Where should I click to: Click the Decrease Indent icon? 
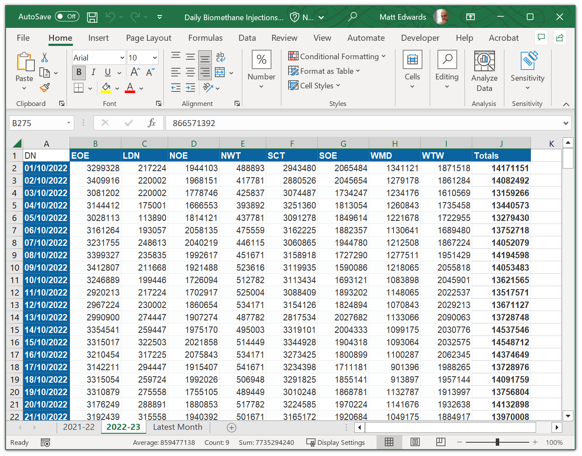click(x=176, y=88)
